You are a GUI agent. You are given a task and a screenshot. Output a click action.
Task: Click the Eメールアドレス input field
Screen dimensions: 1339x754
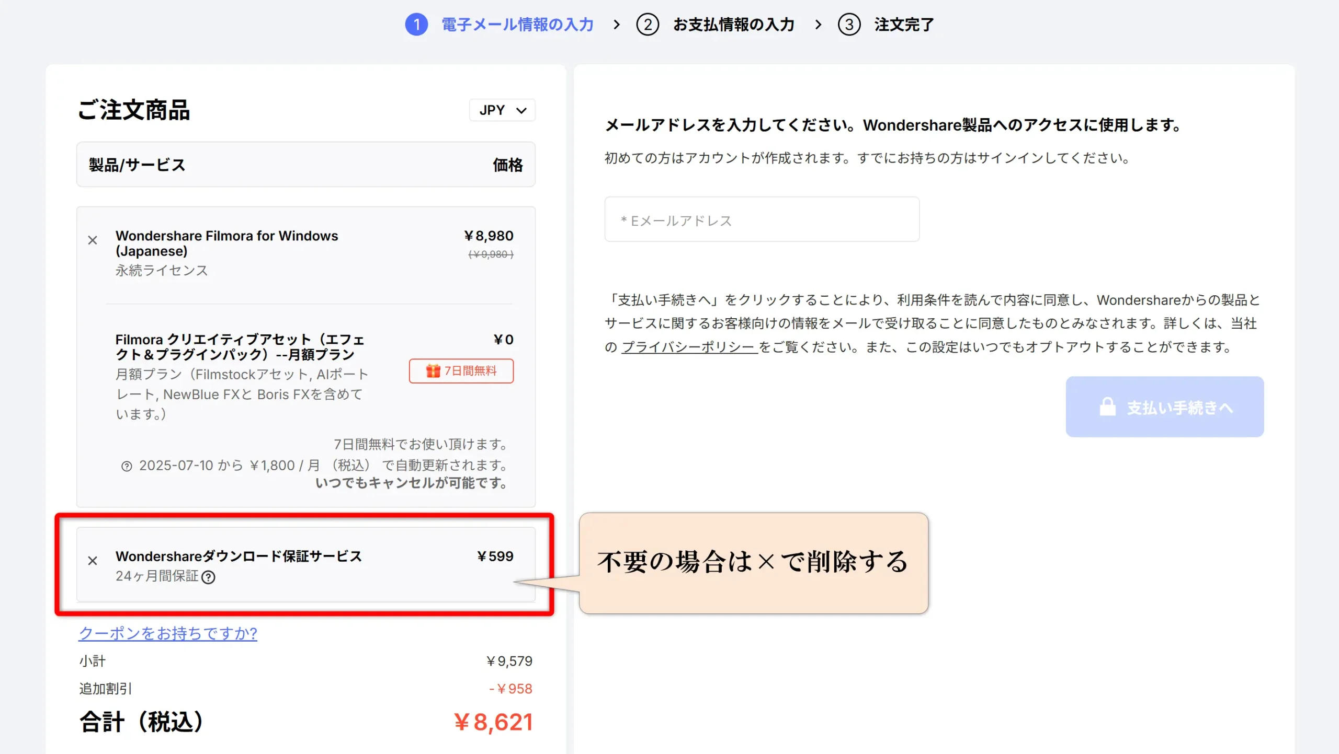tap(762, 219)
